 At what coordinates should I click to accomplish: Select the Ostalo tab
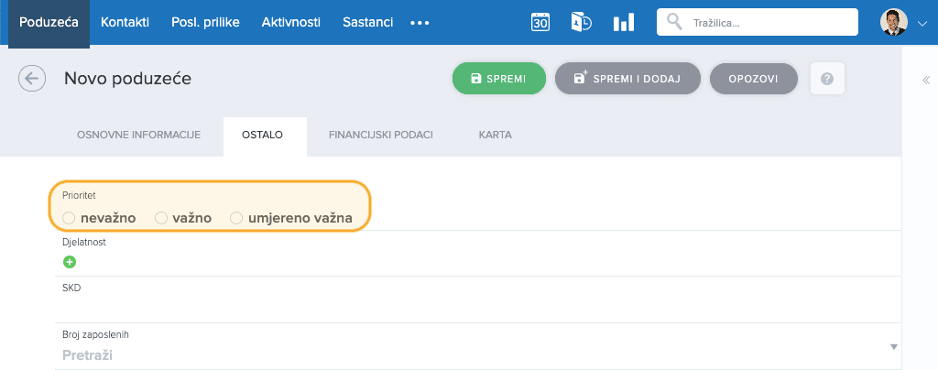[x=263, y=135]
